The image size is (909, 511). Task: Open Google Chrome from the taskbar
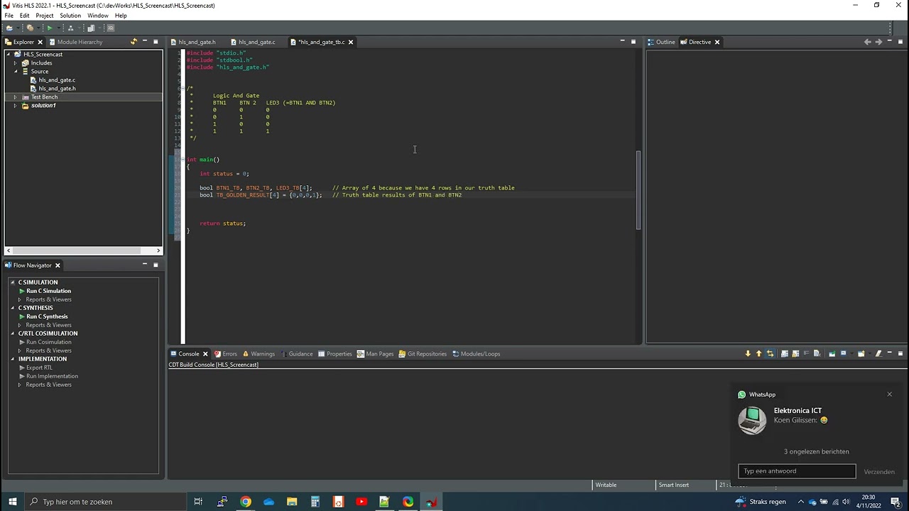[x=245, y=502]
